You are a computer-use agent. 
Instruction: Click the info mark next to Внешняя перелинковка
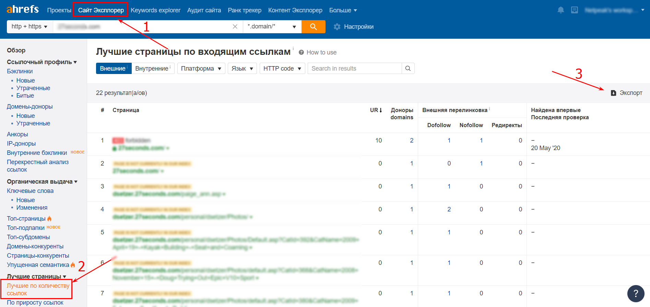489,109
